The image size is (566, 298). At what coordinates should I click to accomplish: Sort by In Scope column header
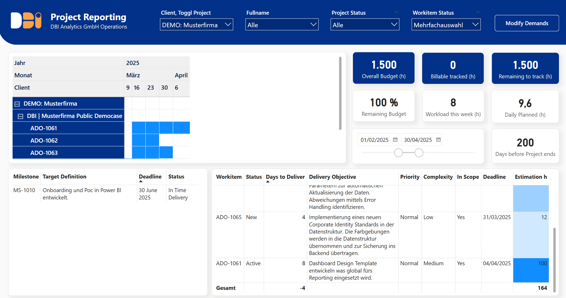point(468,177)
